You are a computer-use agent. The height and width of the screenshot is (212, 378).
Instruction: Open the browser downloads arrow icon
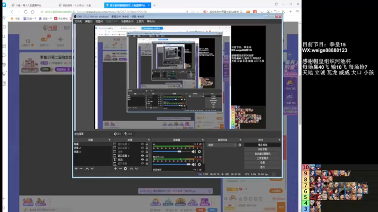click(x=262, y=11)
